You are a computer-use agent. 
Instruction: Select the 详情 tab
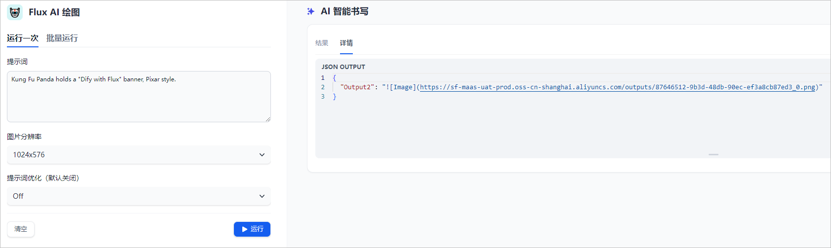pos(346,43)
